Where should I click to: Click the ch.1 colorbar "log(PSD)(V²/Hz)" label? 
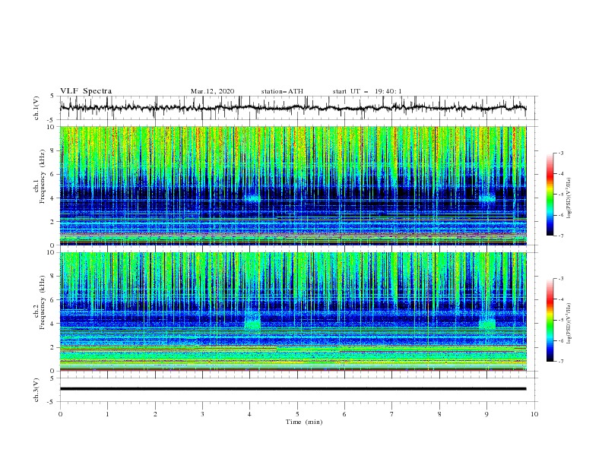pyautogui.click(x=569, y=198)
